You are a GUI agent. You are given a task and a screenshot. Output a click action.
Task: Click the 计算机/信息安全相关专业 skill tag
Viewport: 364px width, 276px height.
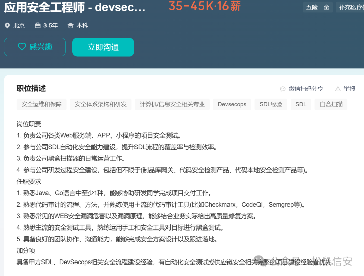[172, 104]
